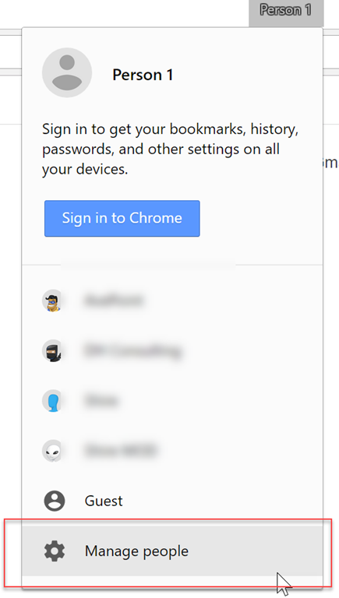339x598 pixels.
Task: Sign in to Chrome
Action: 122,218
